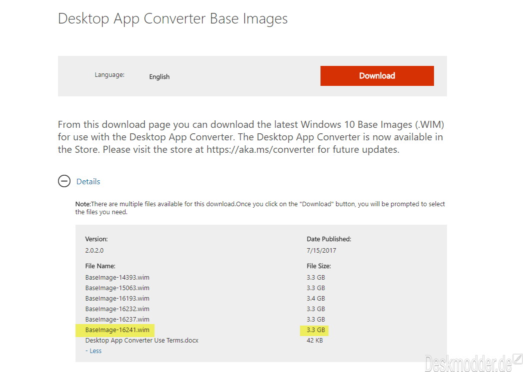Screen dimensions: 523x372
Task: Click the Version: label
Action: point(96,239)
